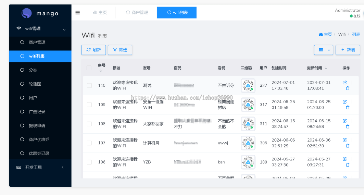Click the user count 327 cell
This screenshot has height=195, width=364.
coord(263,86)
